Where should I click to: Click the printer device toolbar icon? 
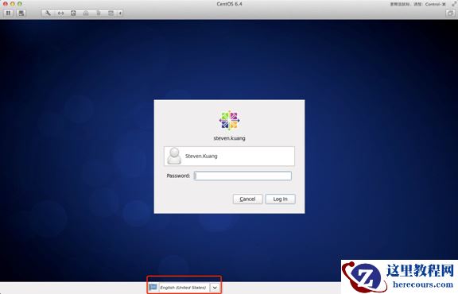point(111,14)
